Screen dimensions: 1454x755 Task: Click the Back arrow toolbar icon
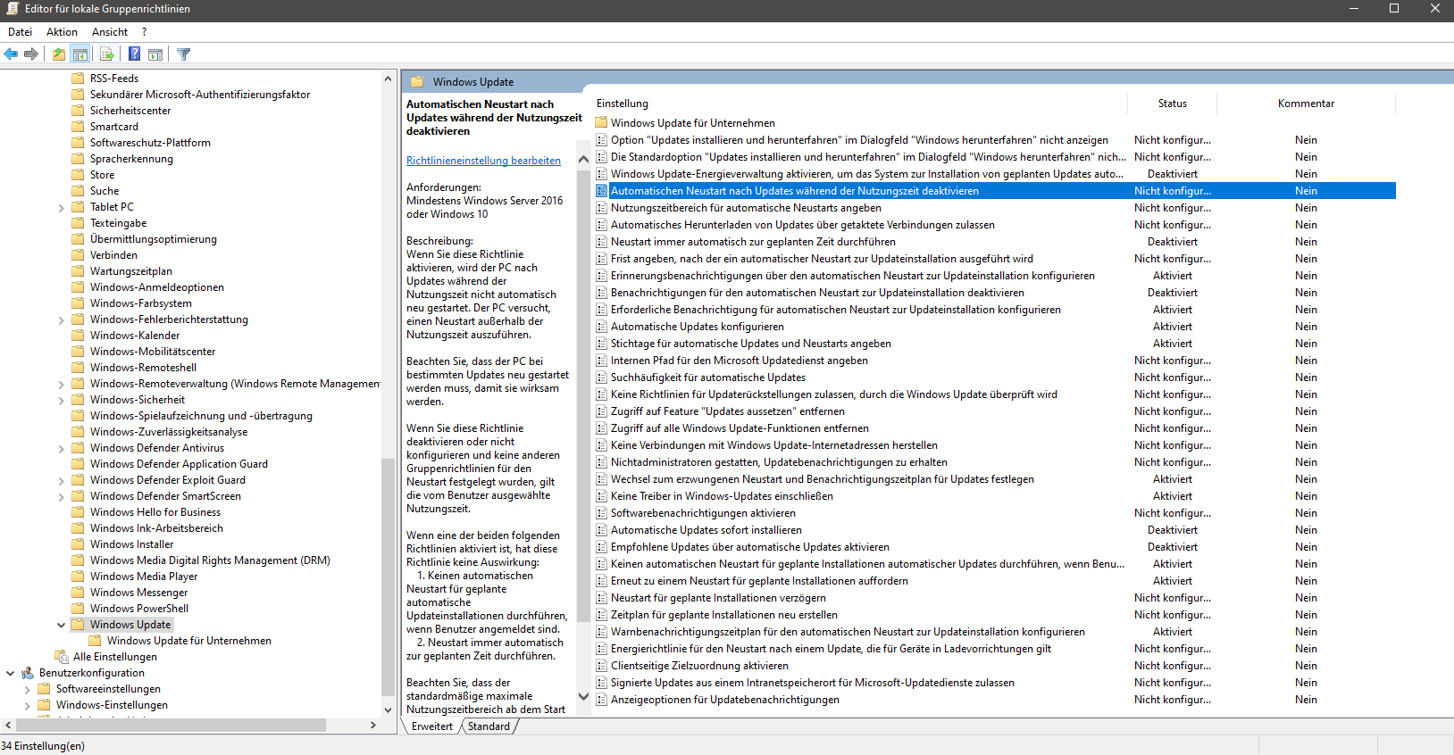click(11, 54)
